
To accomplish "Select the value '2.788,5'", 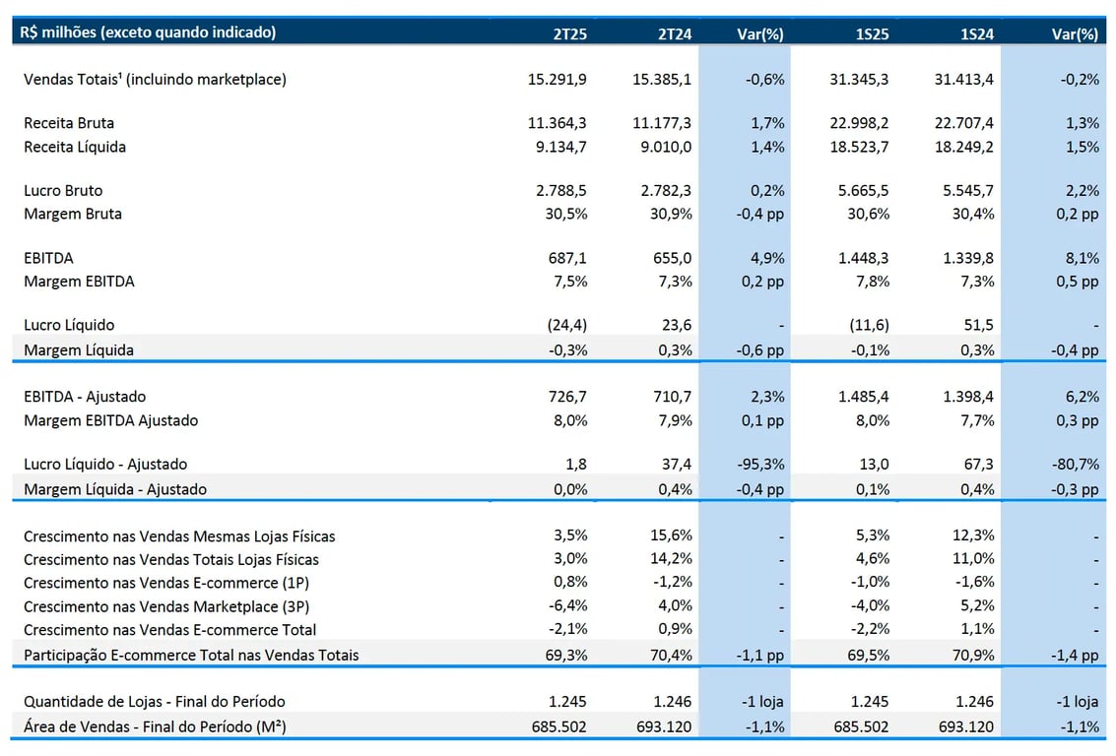I will click(561, 191).
